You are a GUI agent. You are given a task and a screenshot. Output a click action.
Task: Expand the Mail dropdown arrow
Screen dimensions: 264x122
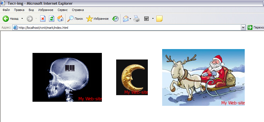[130, 19]
